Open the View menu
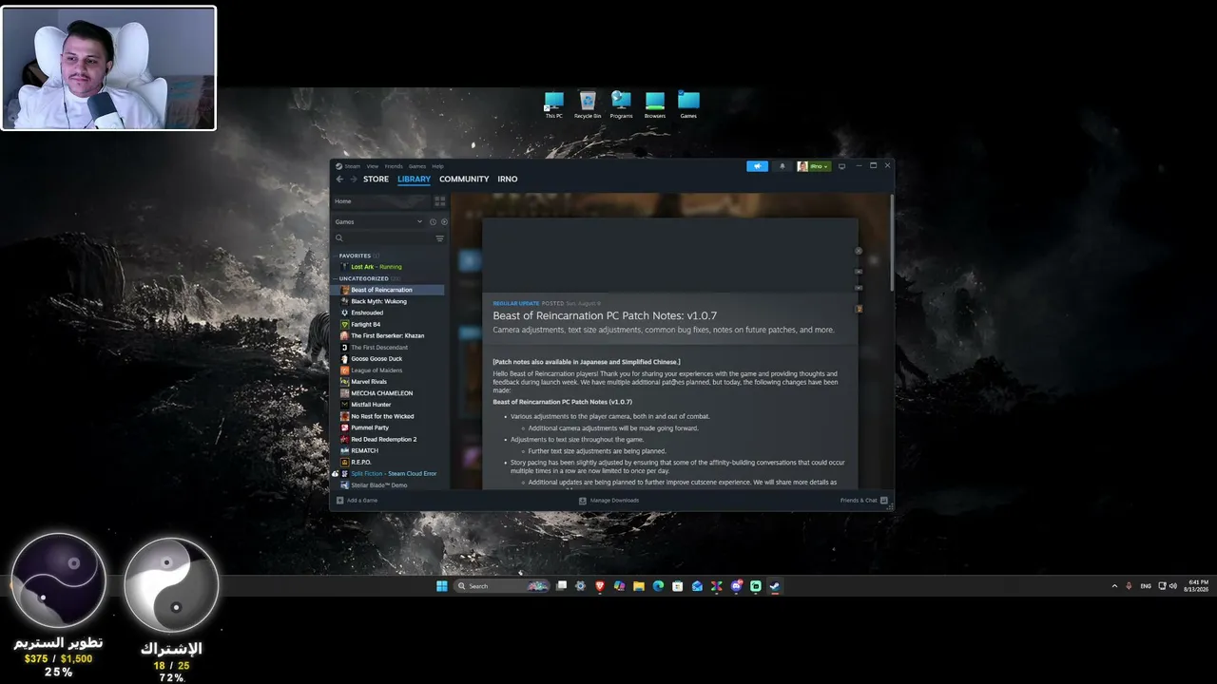1217x684 pixels. (x=373, y=166)
